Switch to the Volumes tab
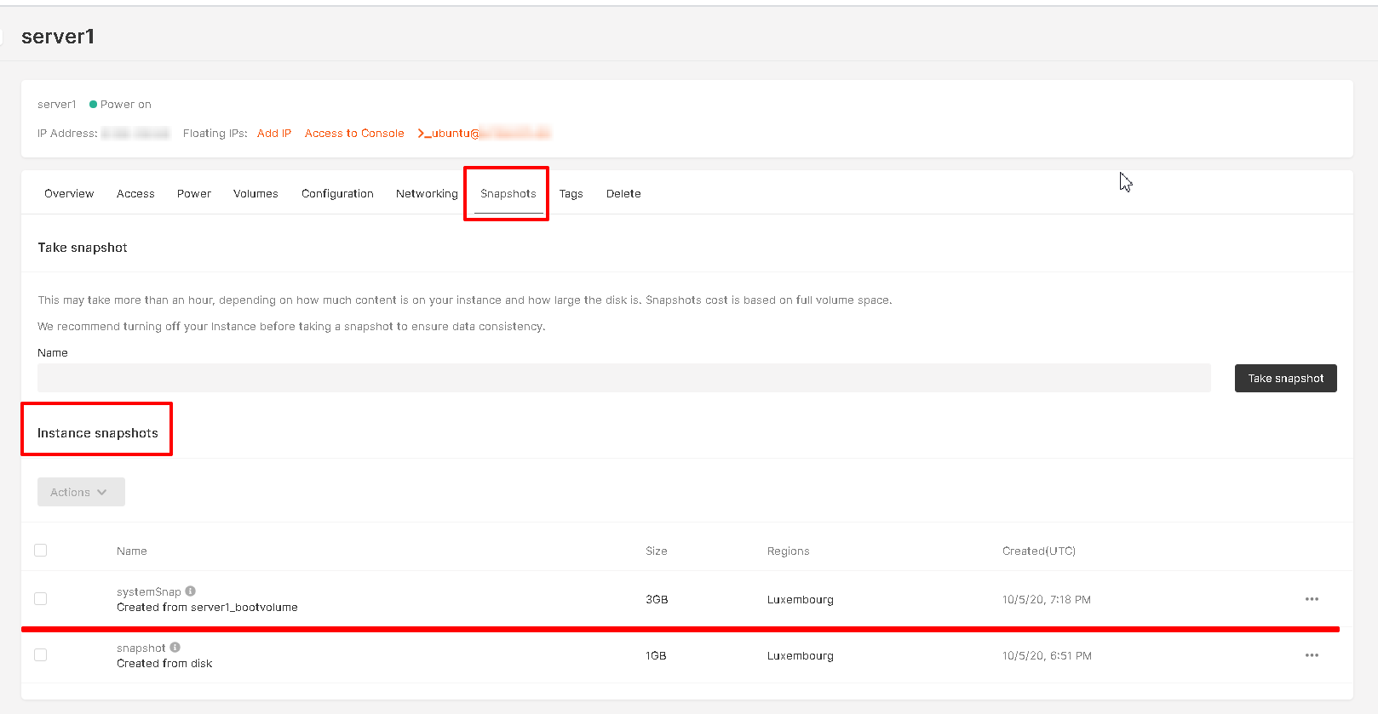1378x714 pixels. tap(256, 194)
